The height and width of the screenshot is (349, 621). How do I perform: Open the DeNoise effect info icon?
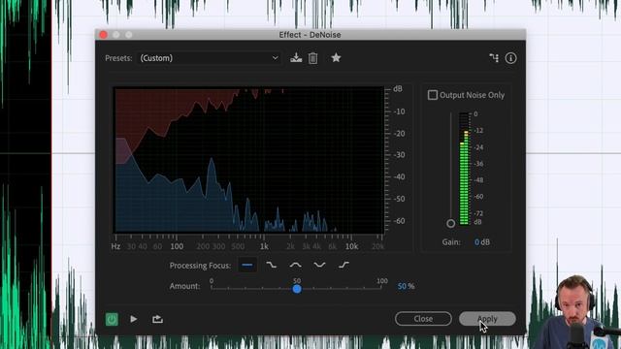[510, 58]
